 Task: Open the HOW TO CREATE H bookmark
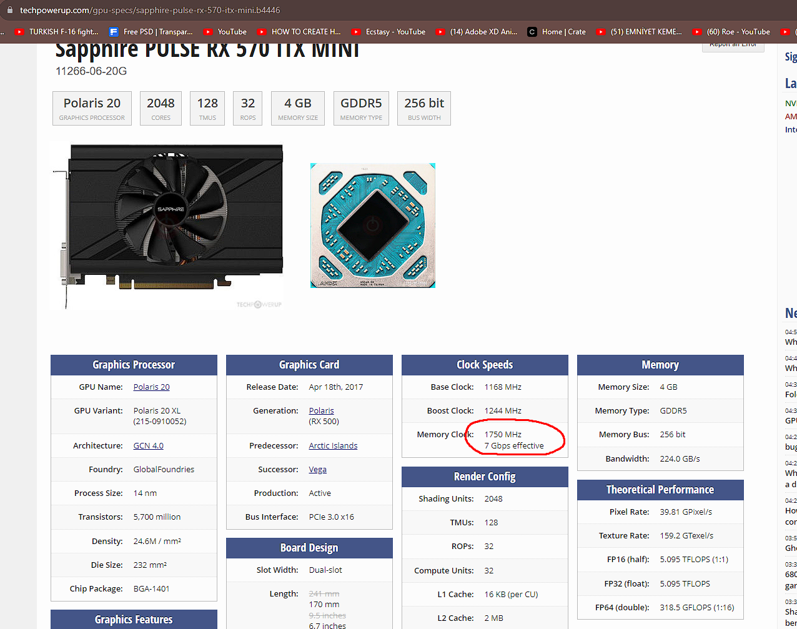coord(299,32)
